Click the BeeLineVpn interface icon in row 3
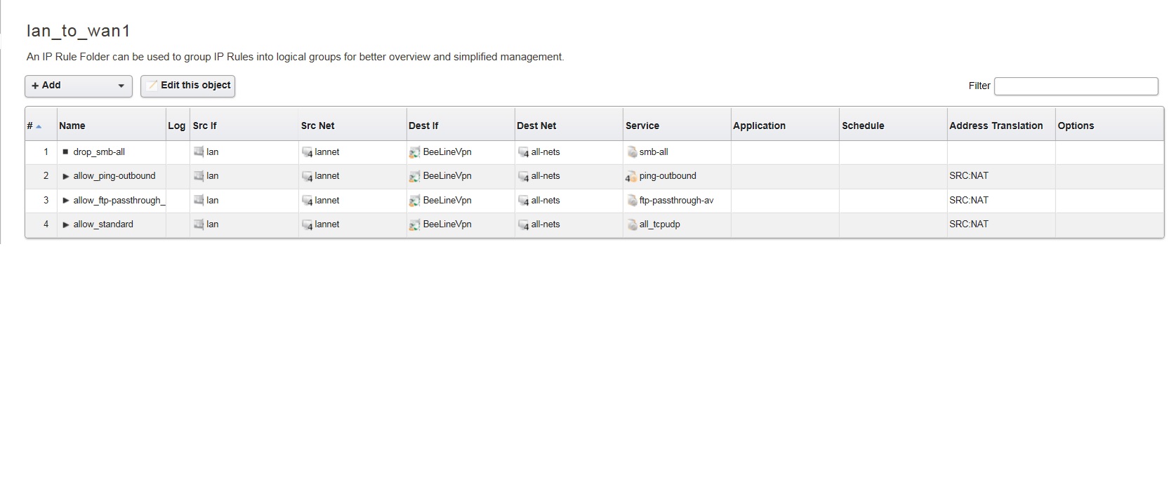 [x=414, y=201]
